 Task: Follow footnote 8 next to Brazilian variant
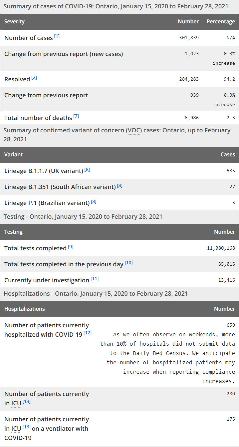[94, 201]
